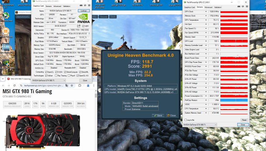Switch to Graphics Card tab in right GPU-Z window
The image size is (266, 151).
click(189, 7)
